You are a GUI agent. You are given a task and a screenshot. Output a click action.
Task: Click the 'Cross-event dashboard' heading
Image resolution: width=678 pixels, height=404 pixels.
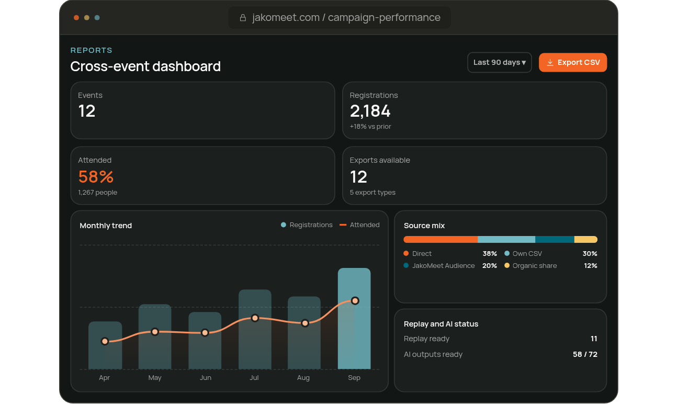(x=145, y=66)
